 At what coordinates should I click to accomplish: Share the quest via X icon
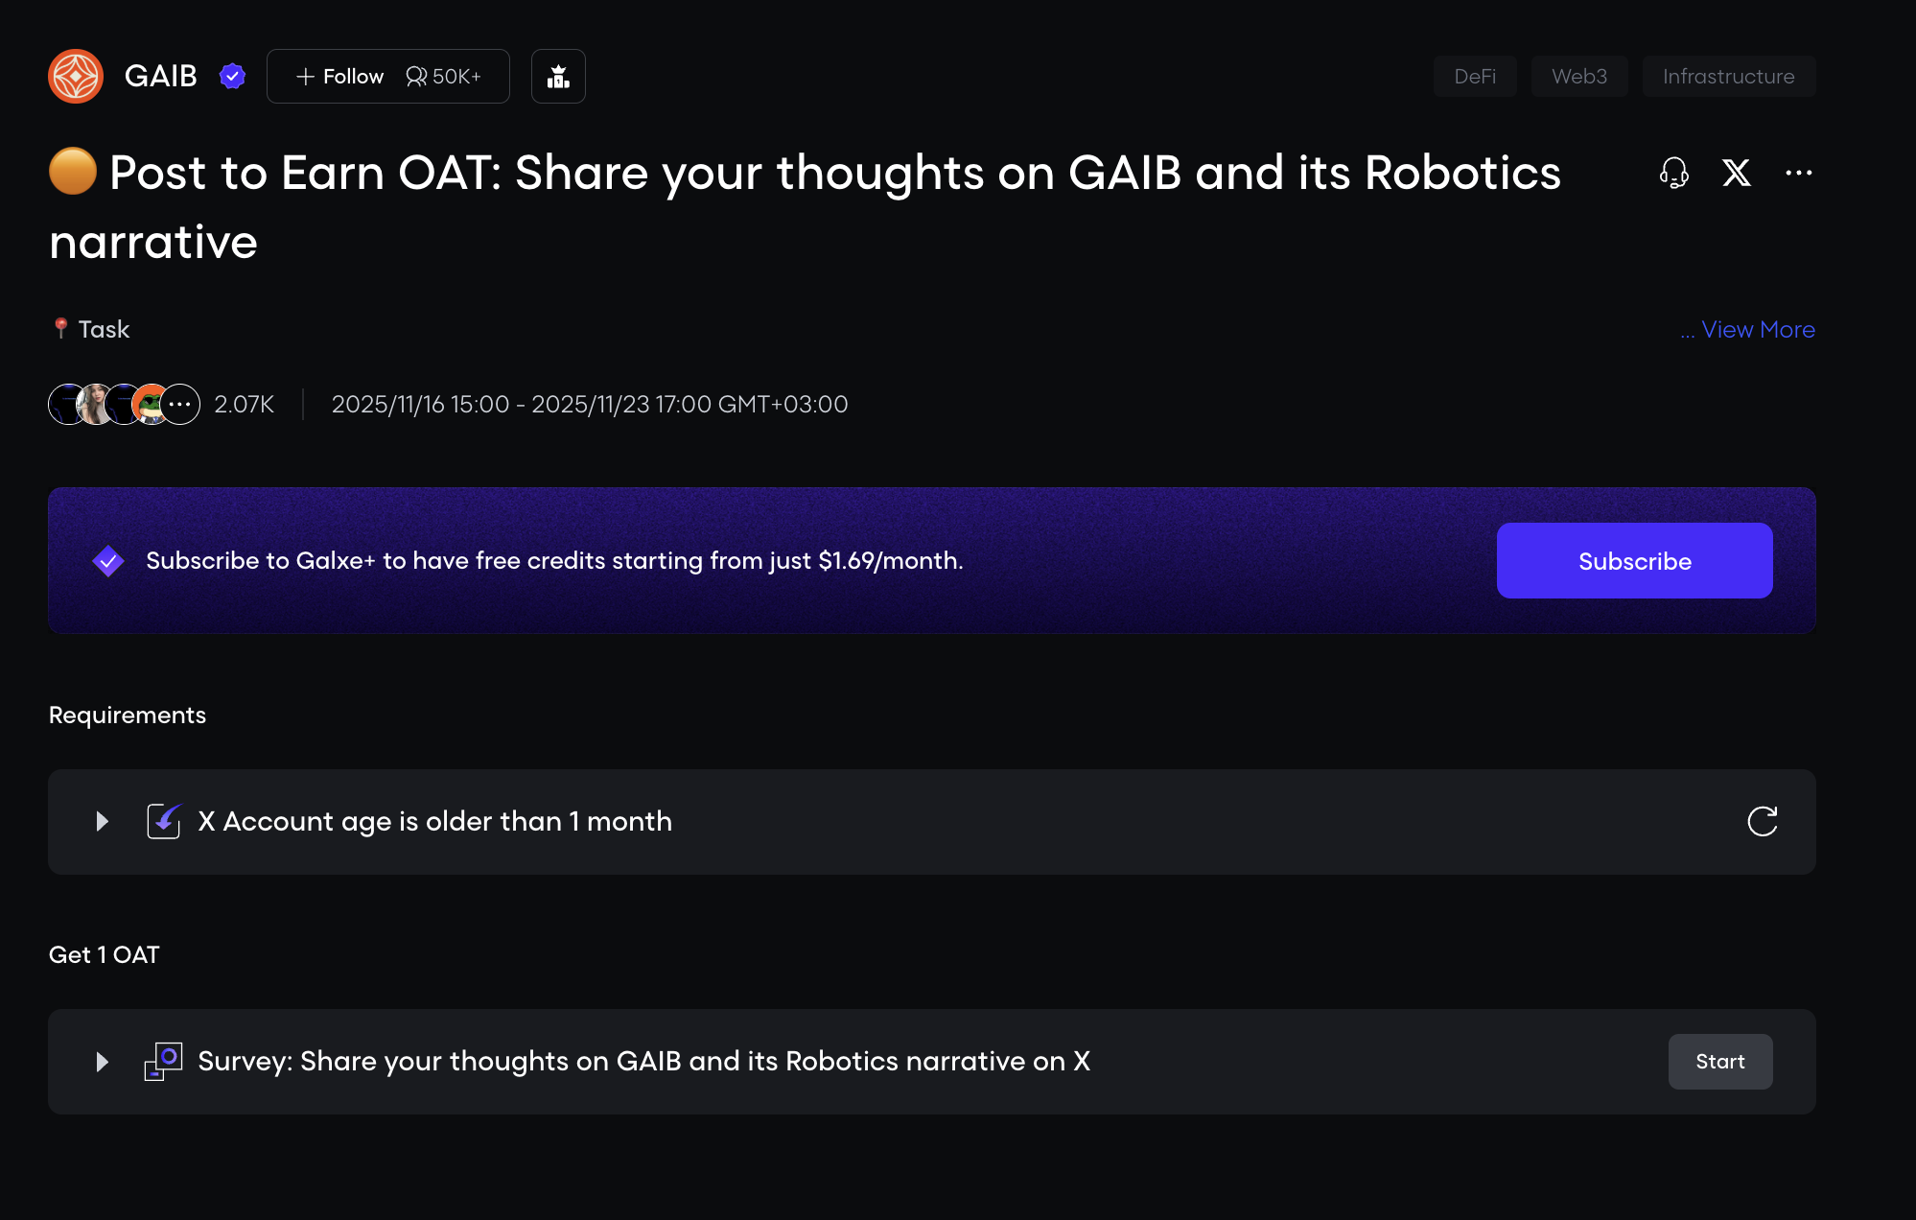click(1736, 173)
